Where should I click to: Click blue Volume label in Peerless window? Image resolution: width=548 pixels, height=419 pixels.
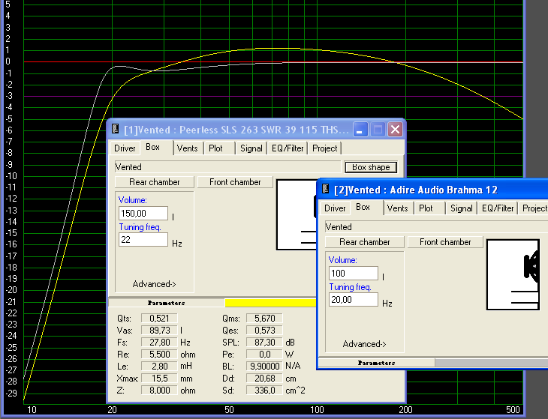click(x=132, y=200)
